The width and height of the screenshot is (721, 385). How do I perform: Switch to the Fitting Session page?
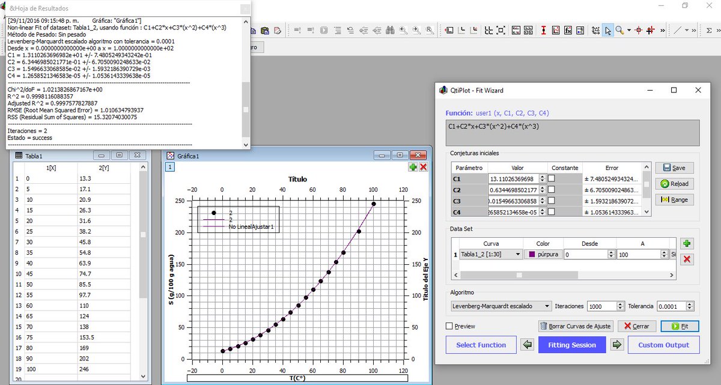point(572,345)
